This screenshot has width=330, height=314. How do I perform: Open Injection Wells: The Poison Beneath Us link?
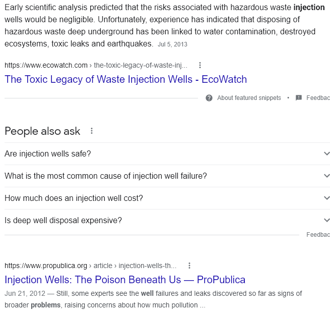[x=125, y=280]
